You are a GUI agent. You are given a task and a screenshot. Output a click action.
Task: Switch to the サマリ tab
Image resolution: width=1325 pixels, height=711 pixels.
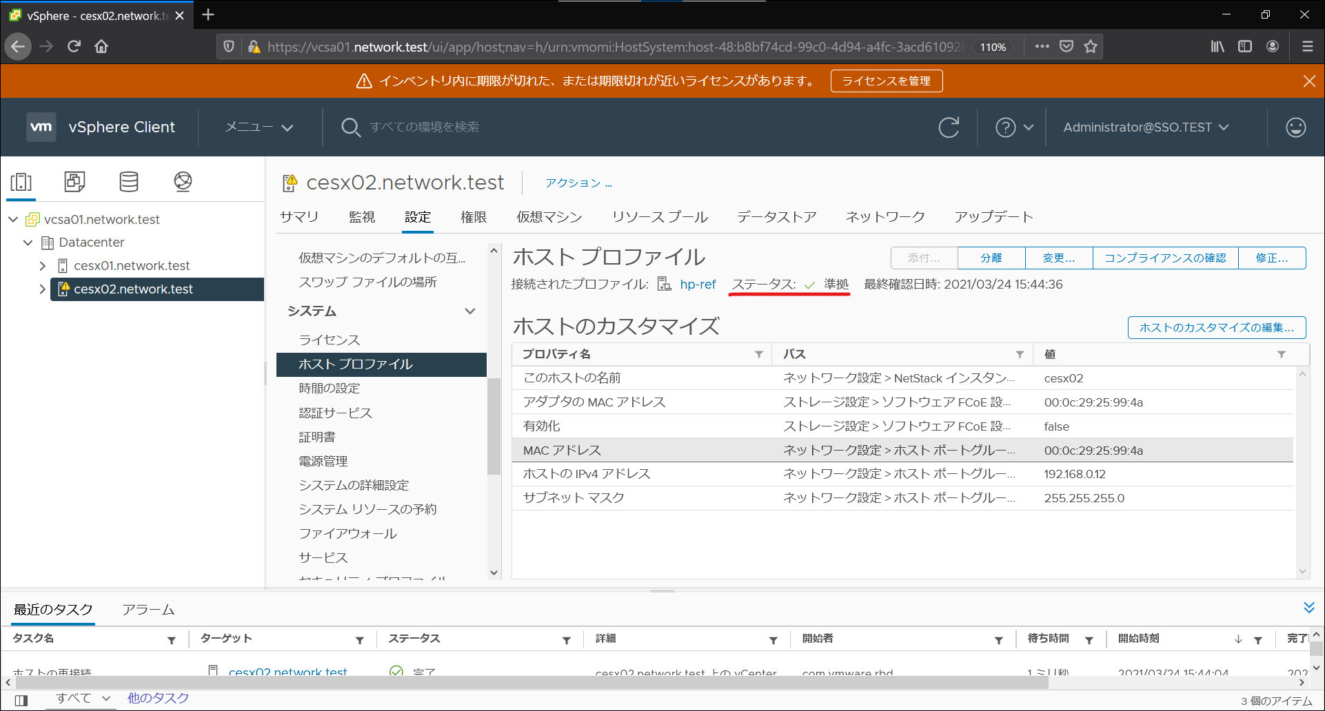(299, 217)
